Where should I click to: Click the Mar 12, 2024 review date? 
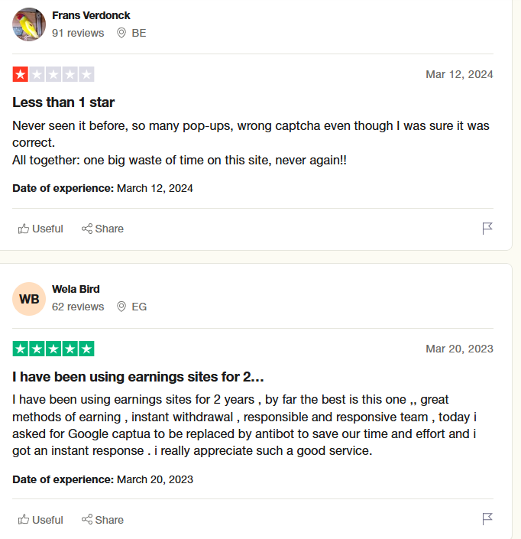pyautogui.click(x=459, y=74)
